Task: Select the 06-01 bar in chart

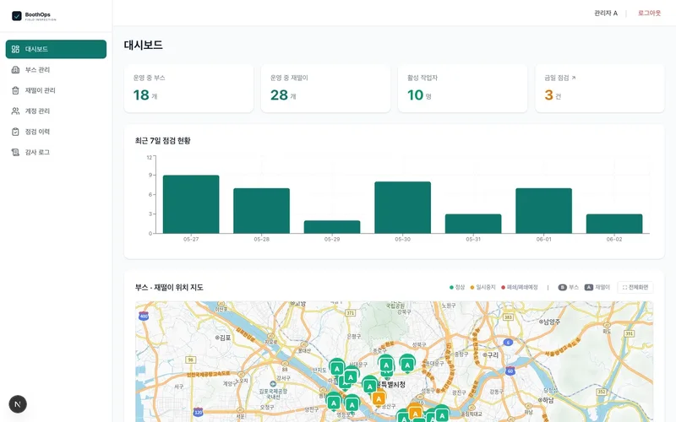Action: click(x=543, y=210)
